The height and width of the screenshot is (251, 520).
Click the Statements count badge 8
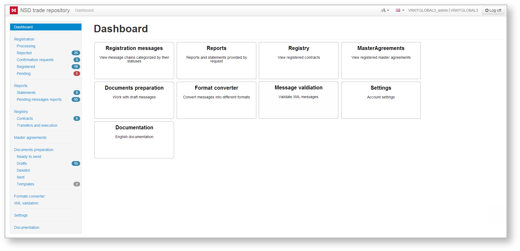(x=77, y=93)
